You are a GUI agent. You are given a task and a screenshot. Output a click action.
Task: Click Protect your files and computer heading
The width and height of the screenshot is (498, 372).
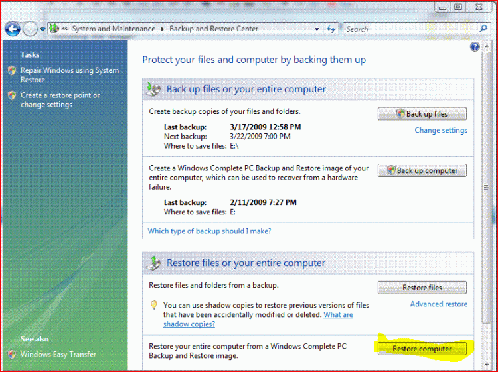point(254,60)
